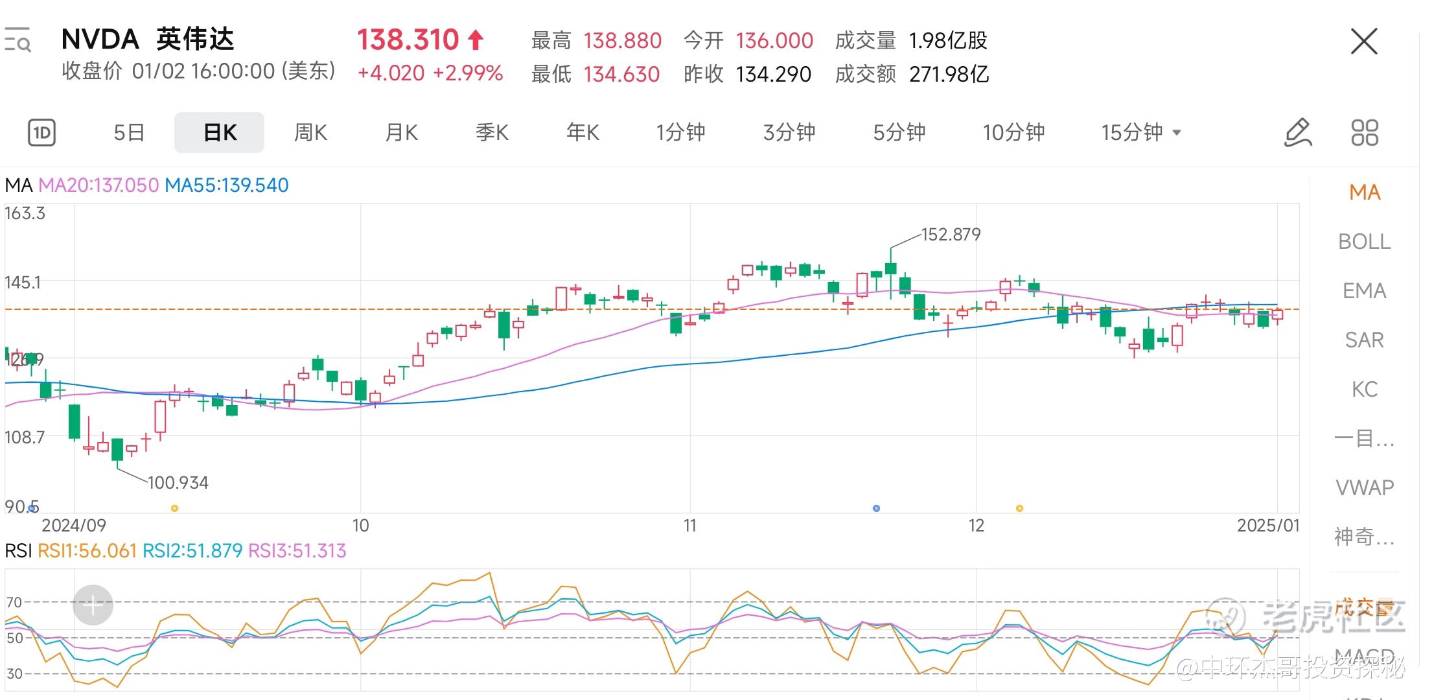Toggle the SAR indicator in the sidebar
Image resolution: width=1434 pixels, height=700 pixels.
[x=1365, y=340]
